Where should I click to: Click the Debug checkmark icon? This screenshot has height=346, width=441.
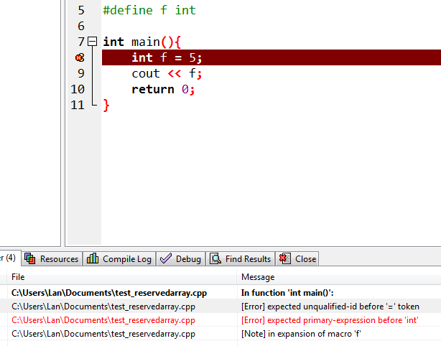166,258
